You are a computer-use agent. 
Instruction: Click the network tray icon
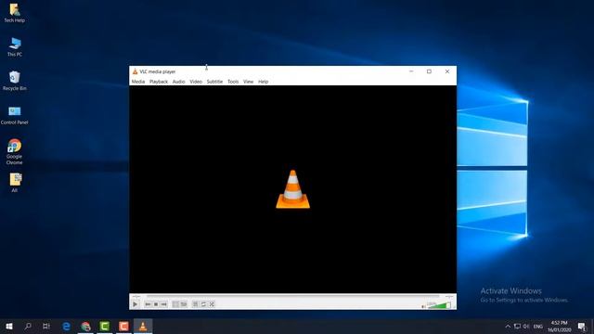click(x=517, y=326)
